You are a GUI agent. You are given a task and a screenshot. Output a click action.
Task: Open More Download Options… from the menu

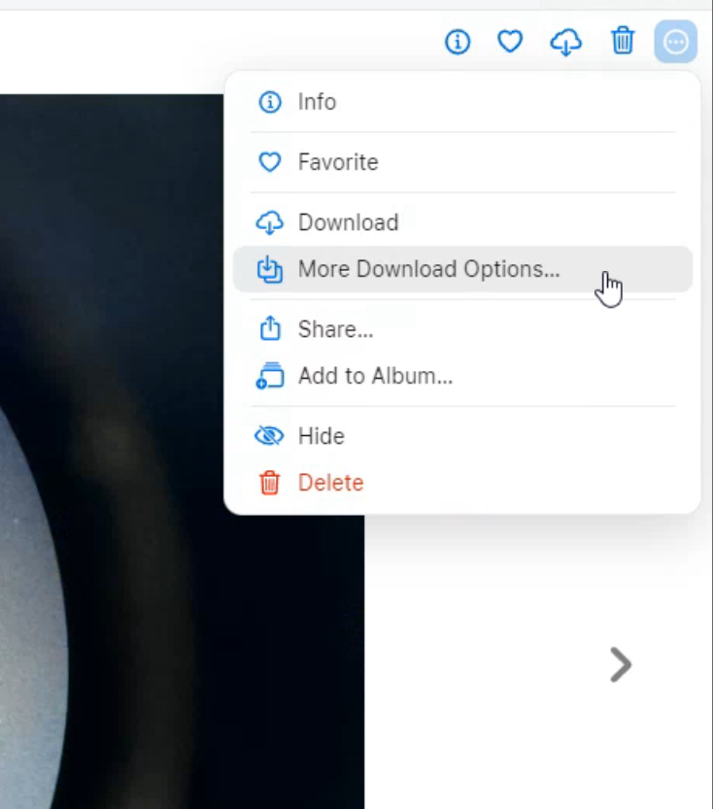click(428, 269)
